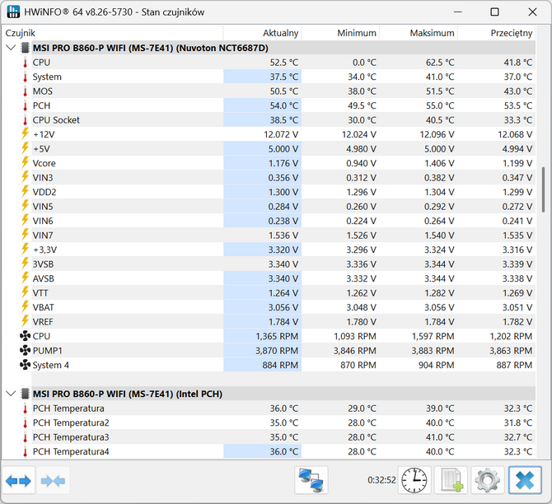Open sensor settings via the gear icon
Viewport: 552px width, 504px height.
(488, 480)
